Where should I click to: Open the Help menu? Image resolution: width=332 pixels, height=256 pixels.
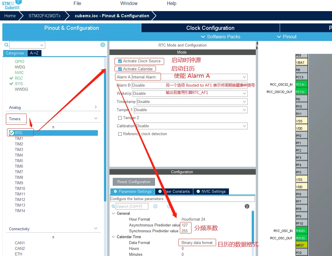(171, 4)
